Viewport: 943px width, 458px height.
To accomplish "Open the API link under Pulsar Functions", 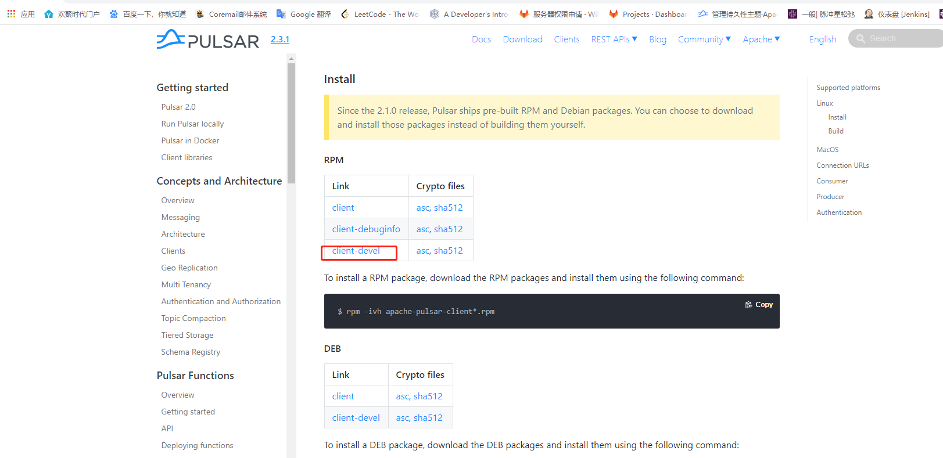I will [167, 428].
